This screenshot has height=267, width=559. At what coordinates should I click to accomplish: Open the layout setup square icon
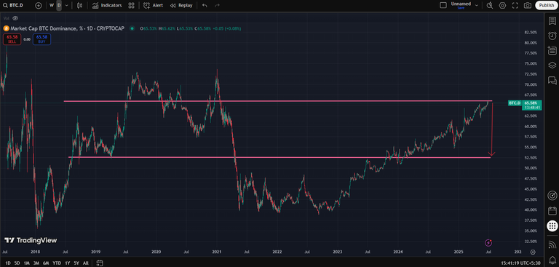443,5
